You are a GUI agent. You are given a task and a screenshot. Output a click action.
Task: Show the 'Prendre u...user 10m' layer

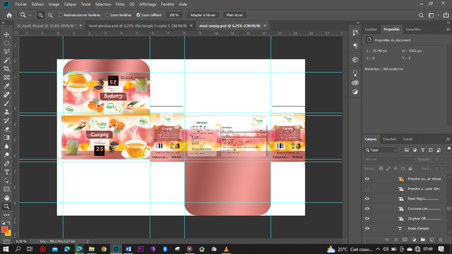(x=367, y=189)
